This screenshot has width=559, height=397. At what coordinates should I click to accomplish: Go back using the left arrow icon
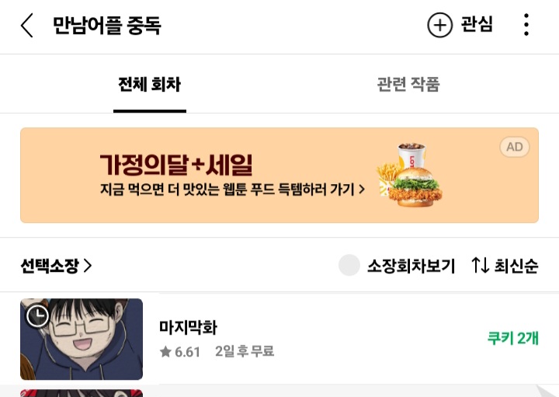coord(27,26)
